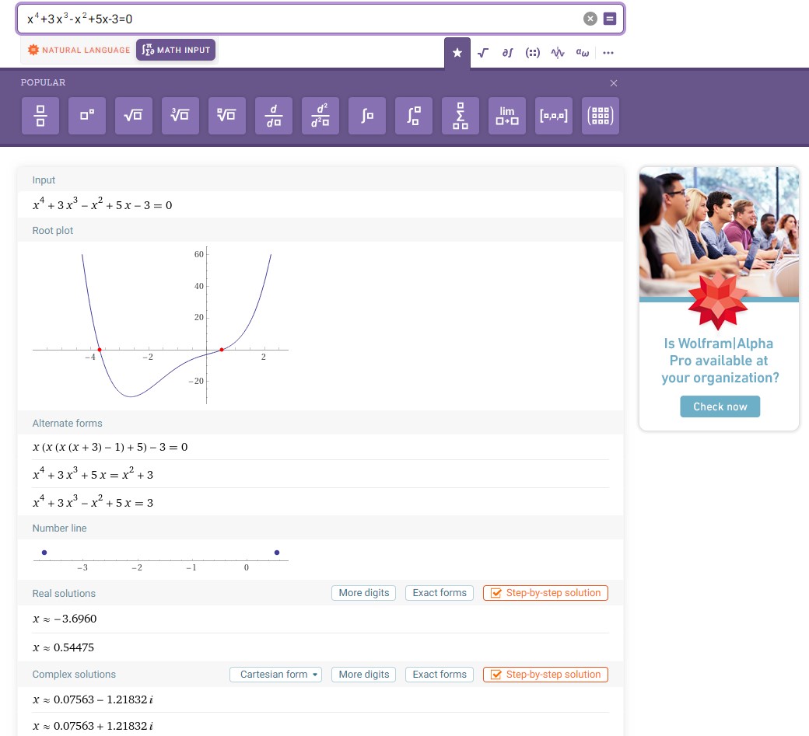The width and height of the screenshot is (809, 736).
Task: Insert a fraction template
Action: pos(40,116)
